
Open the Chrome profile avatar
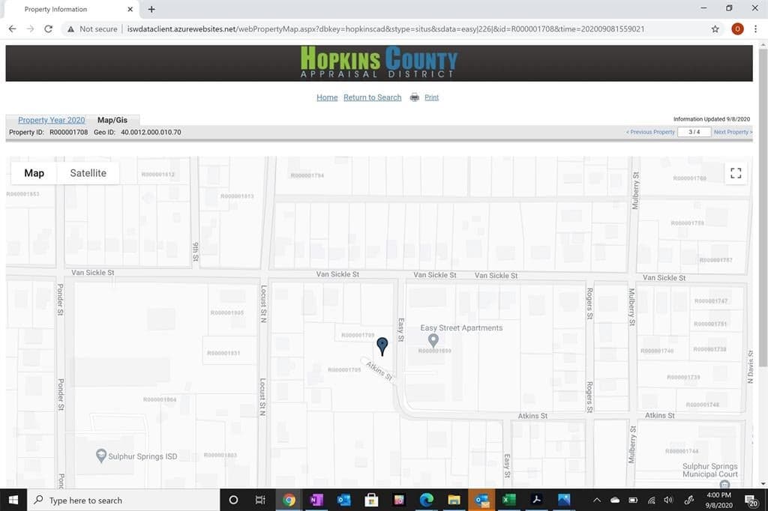(x=737, y=29)
